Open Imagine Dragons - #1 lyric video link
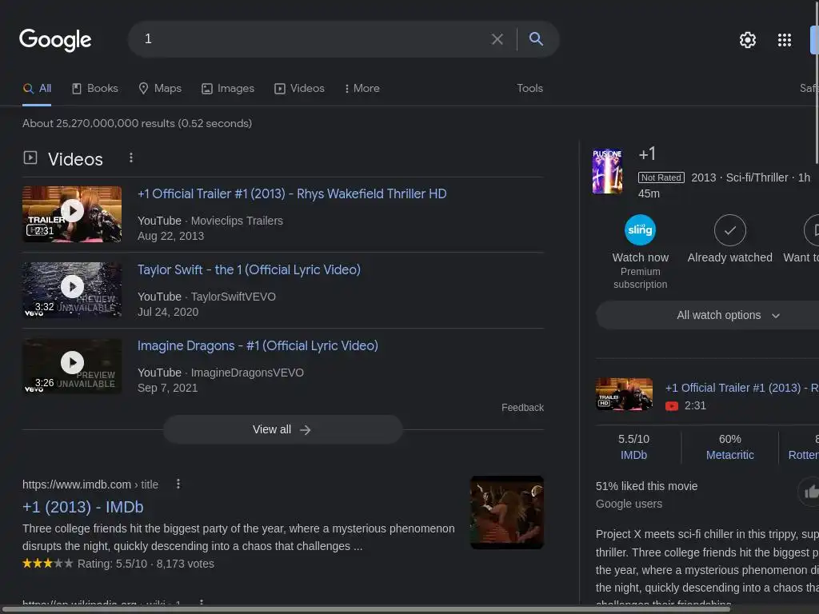Image resolution: width=819 pixels, height=614 pixels. click(258, 345)
